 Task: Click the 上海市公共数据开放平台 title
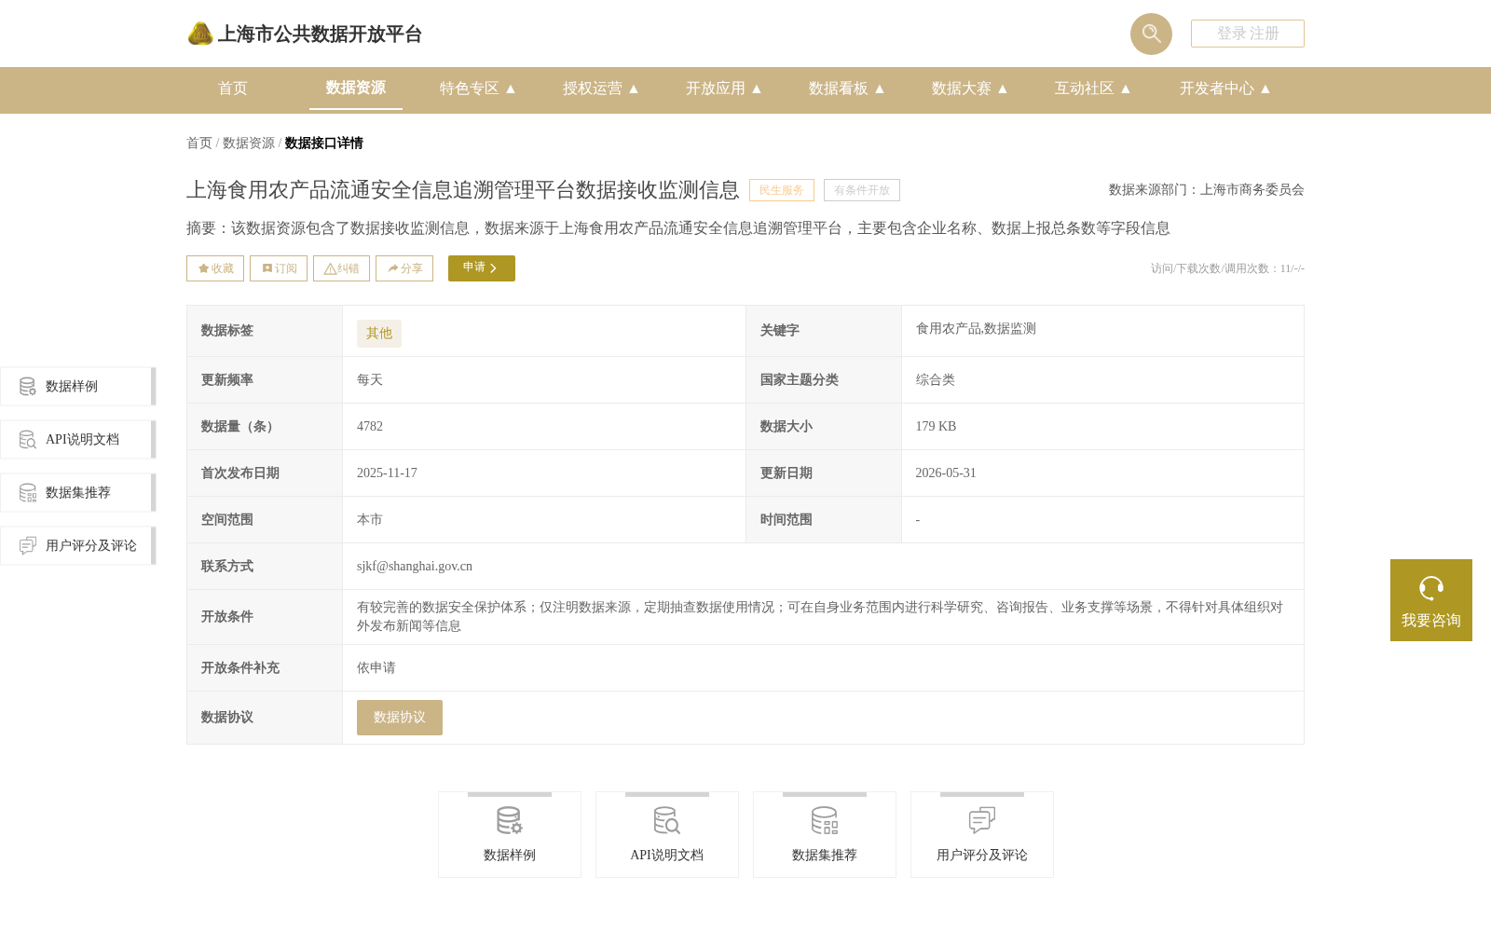tap(320, 34)
